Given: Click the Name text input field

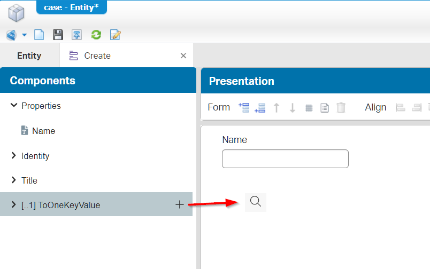Looking at the screenshot, I should pos(285,159).
